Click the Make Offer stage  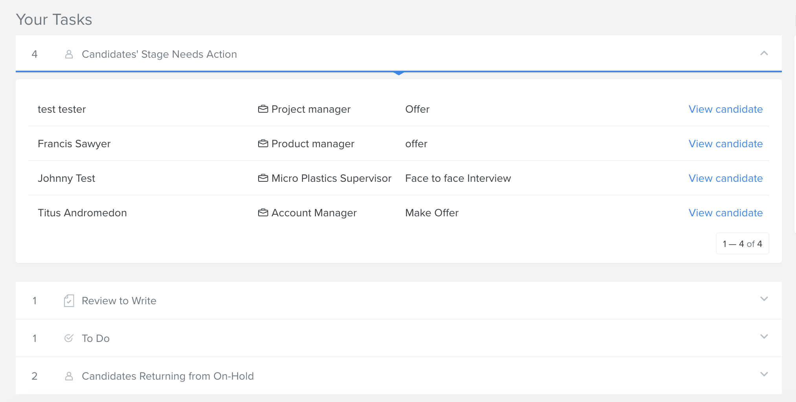click(432, 213)
